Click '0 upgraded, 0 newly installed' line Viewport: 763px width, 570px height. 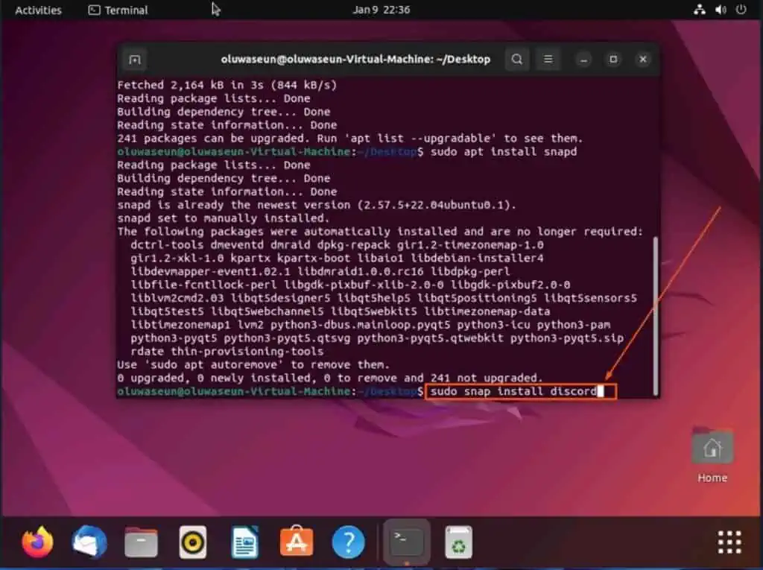(330, 379)
